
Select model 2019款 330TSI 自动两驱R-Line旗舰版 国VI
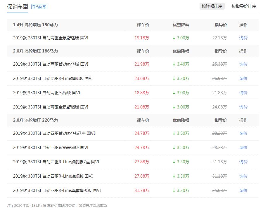coord(53,78)
